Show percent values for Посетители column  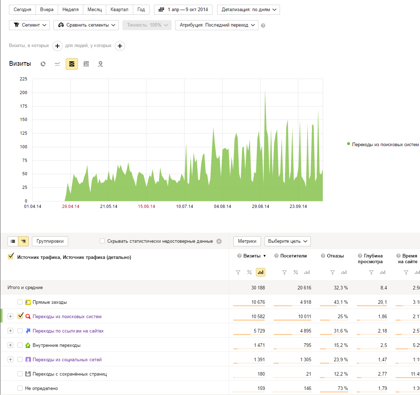296,273
